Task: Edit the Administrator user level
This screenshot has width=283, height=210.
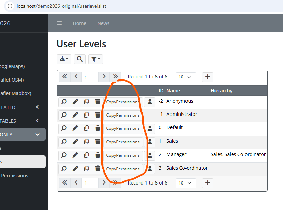Action: pyautogui.click(x=75, y=115)
